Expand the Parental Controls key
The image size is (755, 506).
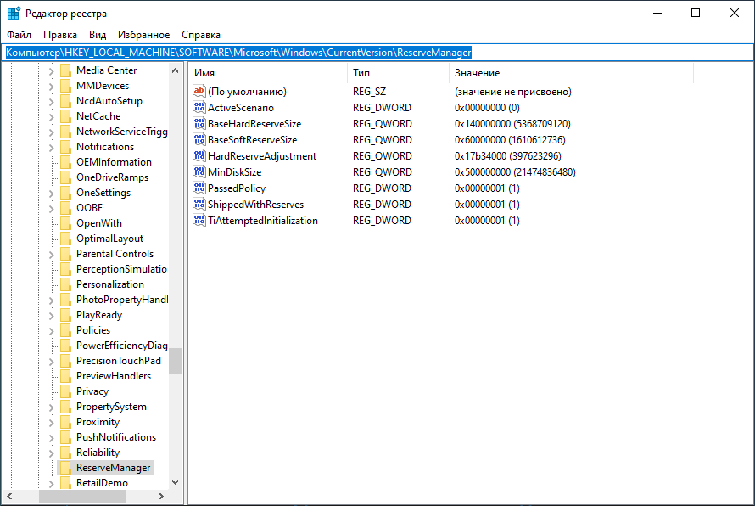(x=52, y=255)
